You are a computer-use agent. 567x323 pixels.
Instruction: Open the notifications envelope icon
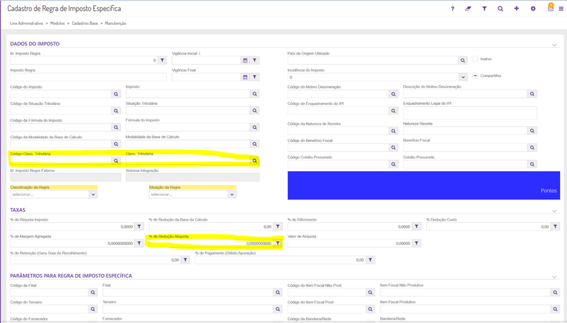(x=550, y=8)
